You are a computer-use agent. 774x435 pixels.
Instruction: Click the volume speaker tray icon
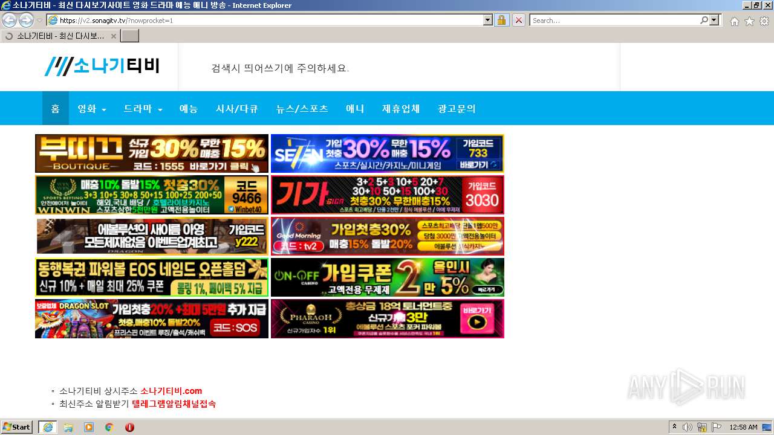[x=688, y=427]
